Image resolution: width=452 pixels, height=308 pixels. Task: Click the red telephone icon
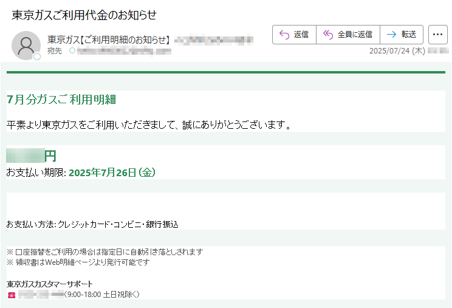click(x=12, y=295)
